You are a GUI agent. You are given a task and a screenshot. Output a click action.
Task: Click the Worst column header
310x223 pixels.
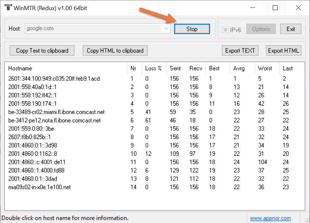(x=265, y=68)
